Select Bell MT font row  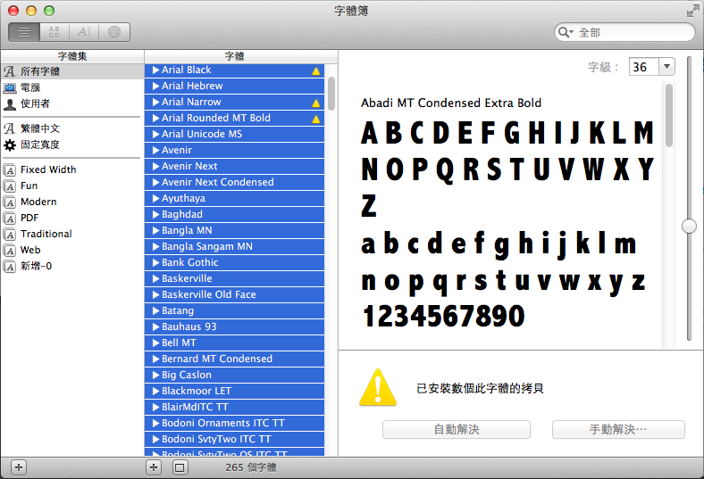pos(234,343)
